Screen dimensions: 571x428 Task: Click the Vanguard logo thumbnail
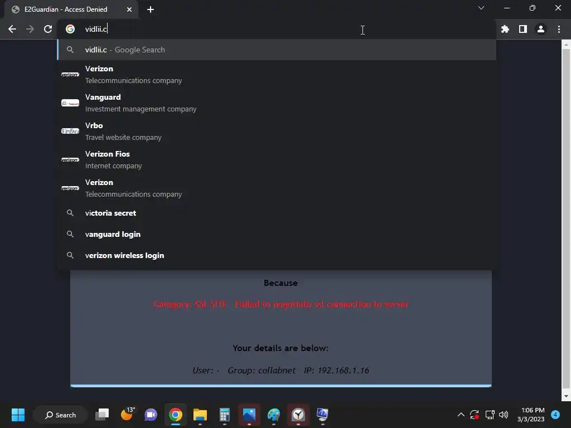70,103
